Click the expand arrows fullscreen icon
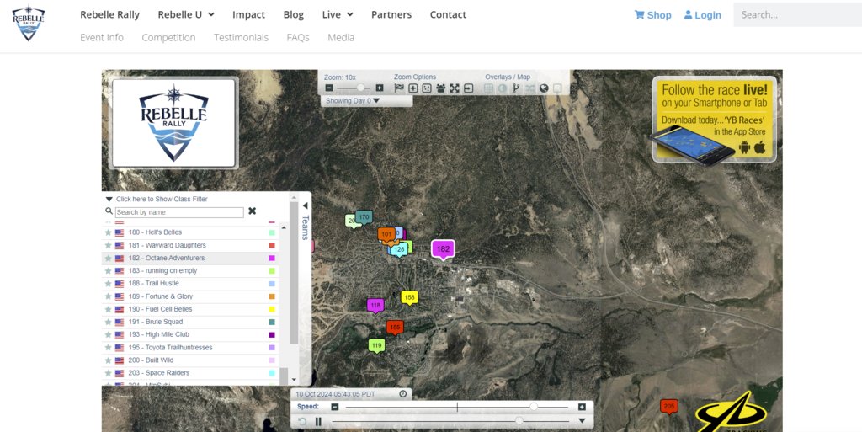Screen dimensions: 862x432 click(x=454, y=88)
